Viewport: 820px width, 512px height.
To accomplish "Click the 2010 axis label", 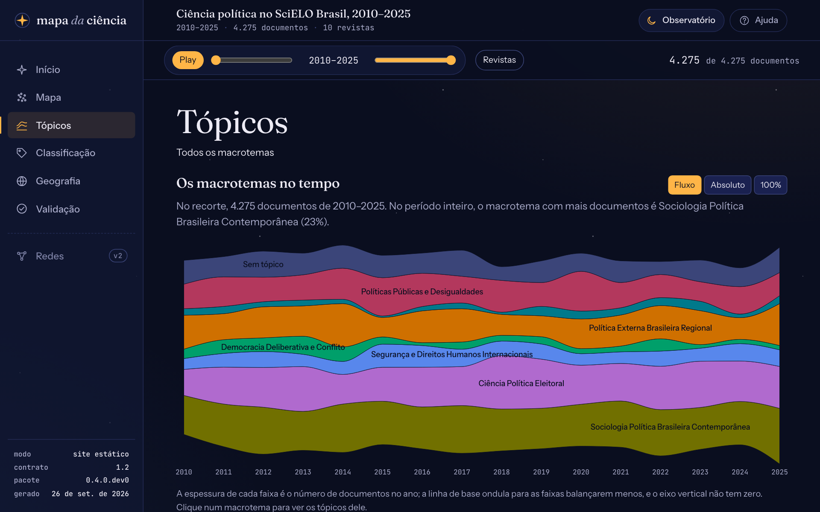I will (x=184, y=472).
